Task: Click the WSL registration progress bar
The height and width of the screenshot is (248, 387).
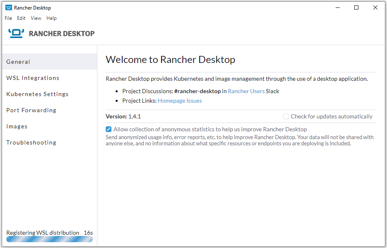Action: click(x=50, y=239)
